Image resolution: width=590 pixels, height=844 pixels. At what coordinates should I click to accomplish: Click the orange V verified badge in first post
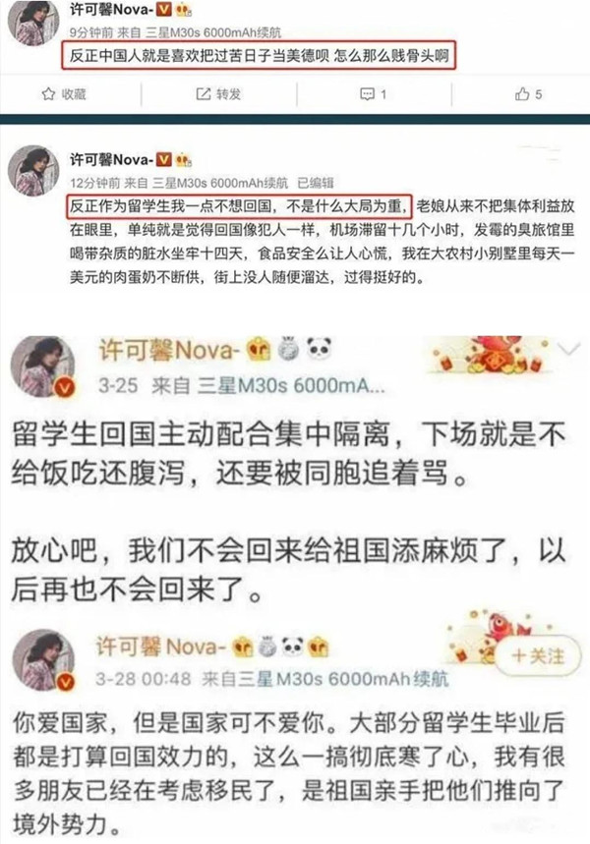164,9
